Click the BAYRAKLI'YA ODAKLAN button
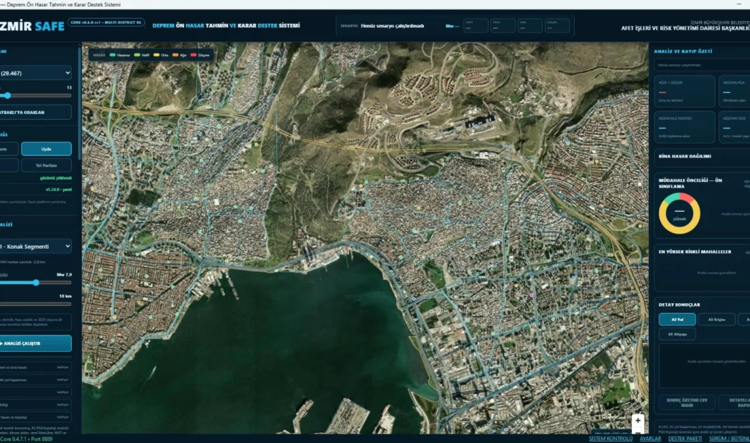 35,112
